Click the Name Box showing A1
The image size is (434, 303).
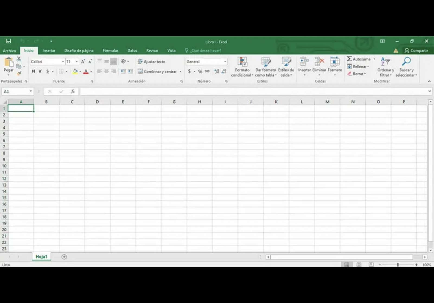coord(18,92)
